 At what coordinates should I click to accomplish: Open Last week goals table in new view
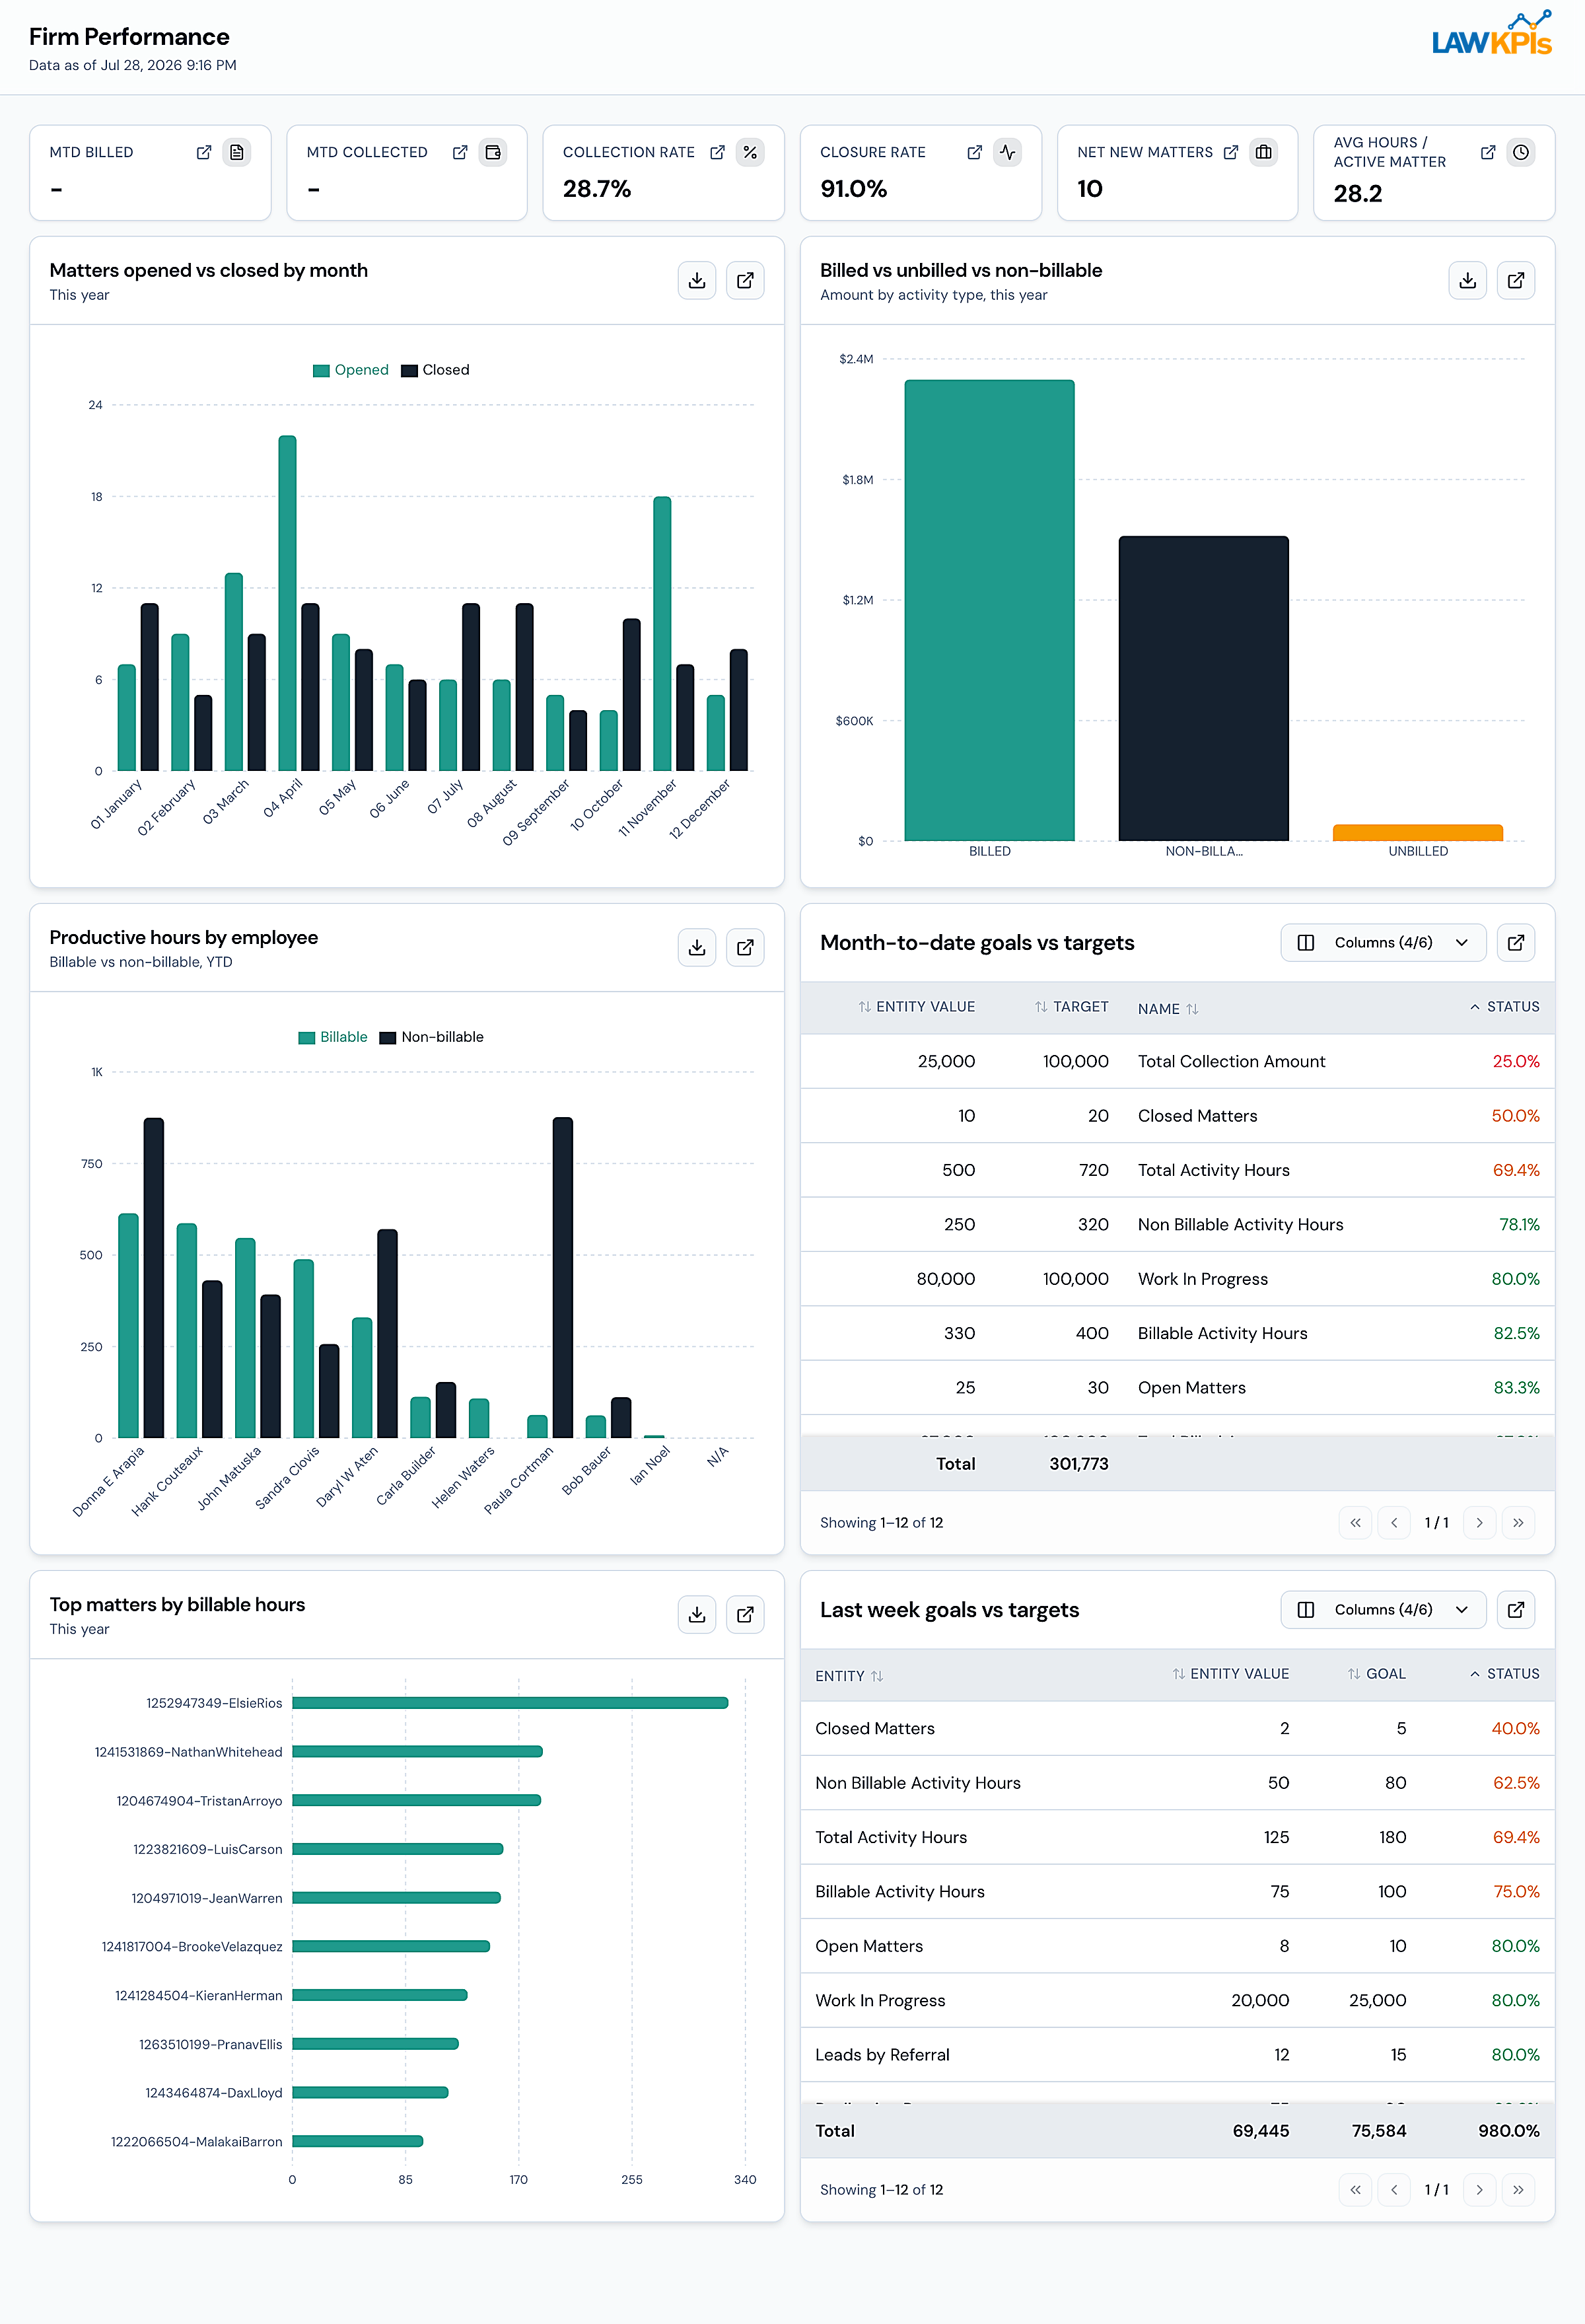click(1516, 1609)
